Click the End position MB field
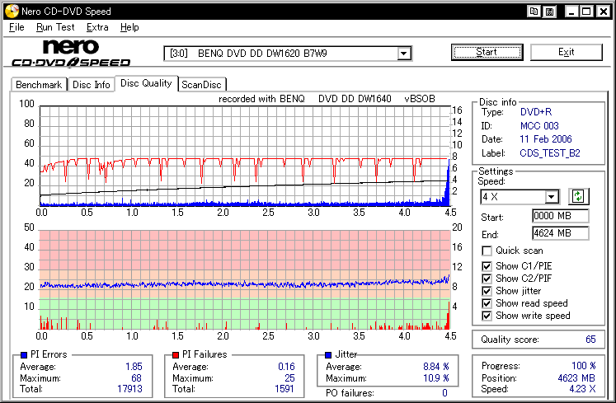 click(560, 233)
